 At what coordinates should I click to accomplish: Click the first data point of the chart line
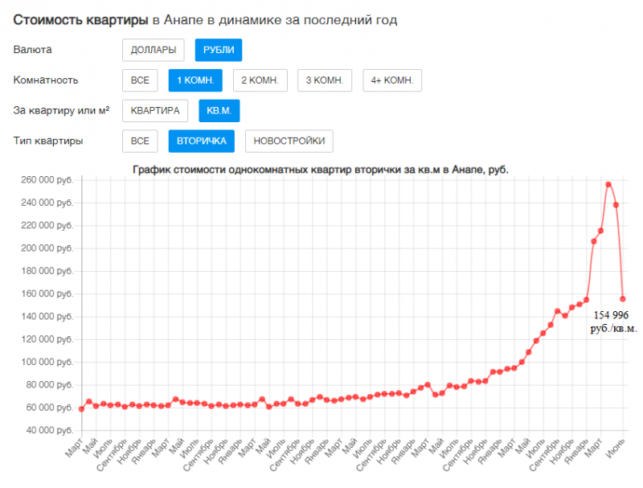[x=81, y=408]
